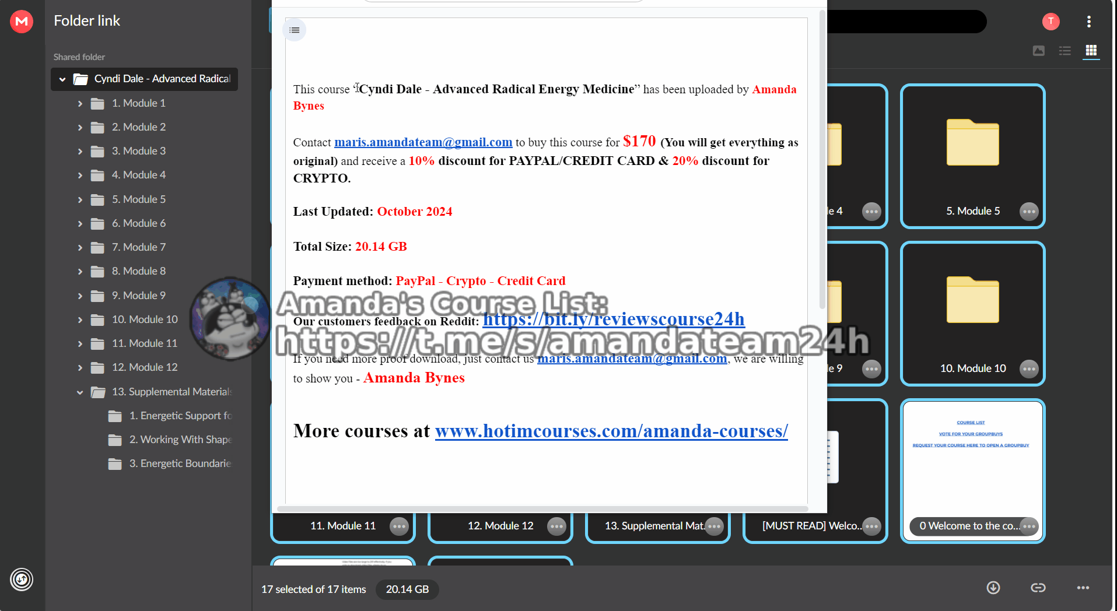Open www.hotimcourses.com/amanda-courses link

[611, 431]
